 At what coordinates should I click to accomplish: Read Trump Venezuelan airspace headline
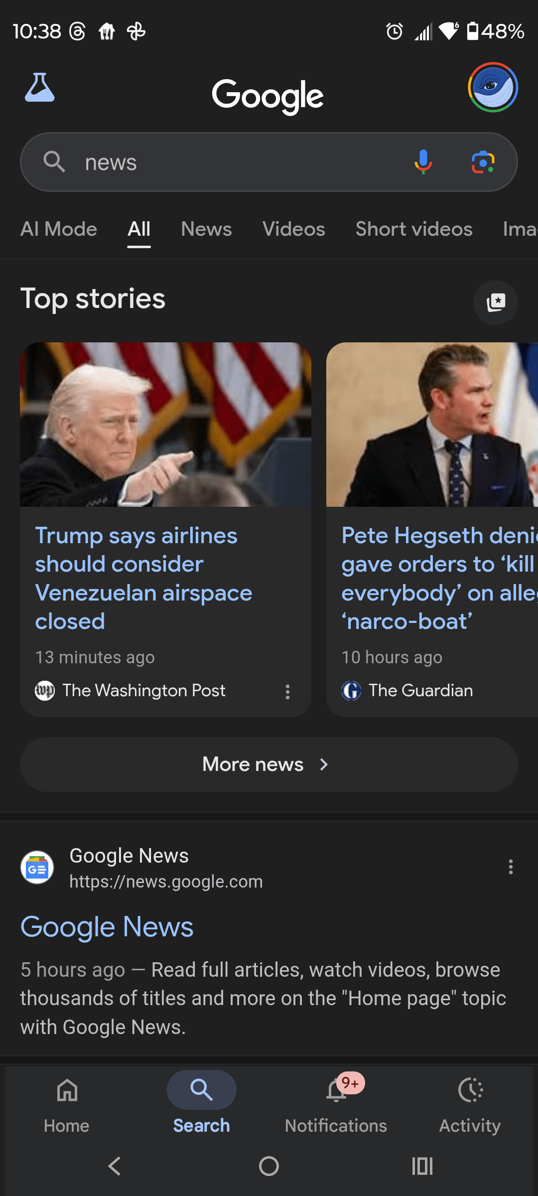pos(143,578)
